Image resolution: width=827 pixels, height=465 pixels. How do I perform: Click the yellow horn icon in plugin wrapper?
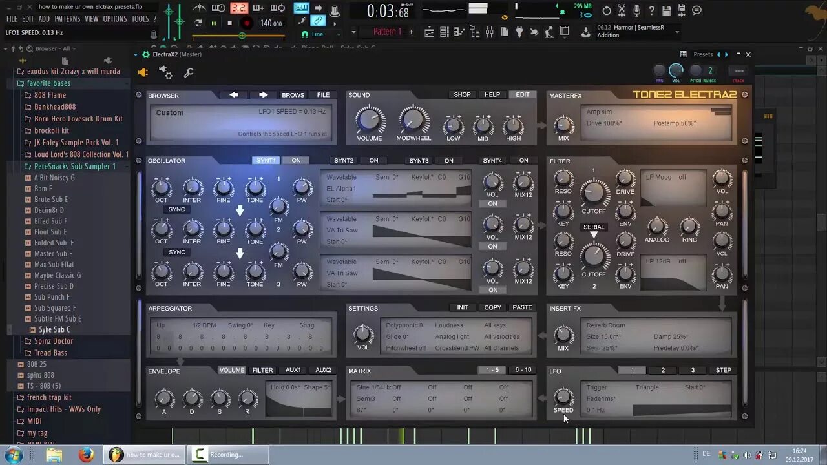[143, 72]
